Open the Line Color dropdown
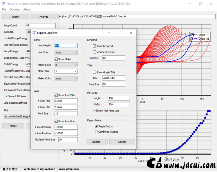The width and height of the screenshot is (217, 172). click(x=76, y=52)
